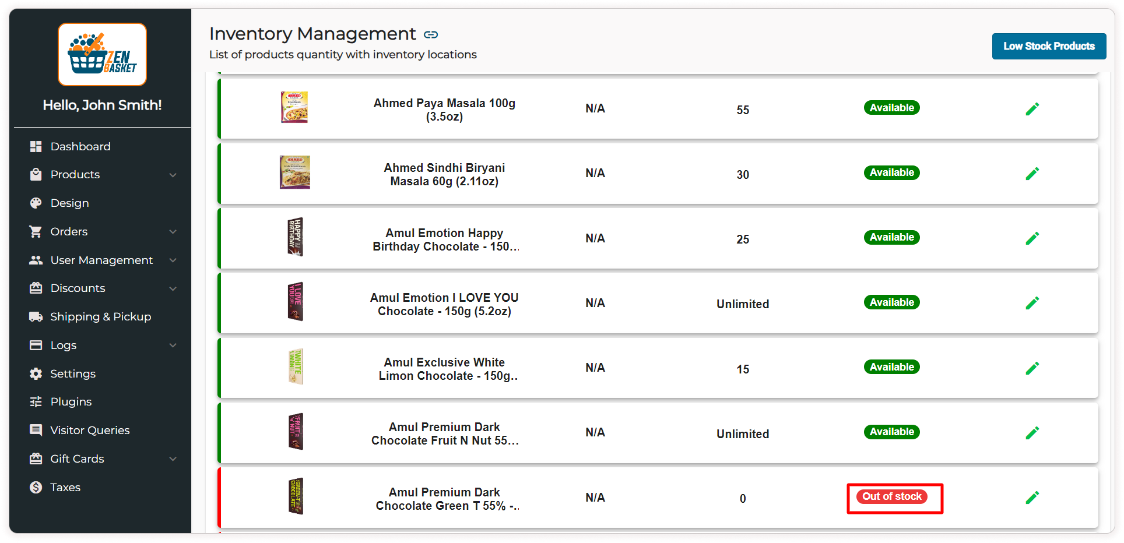Open Amul Green T chocolate thumbnail
Viewport: 1124px width, 543px height.
tap(296, 496)
